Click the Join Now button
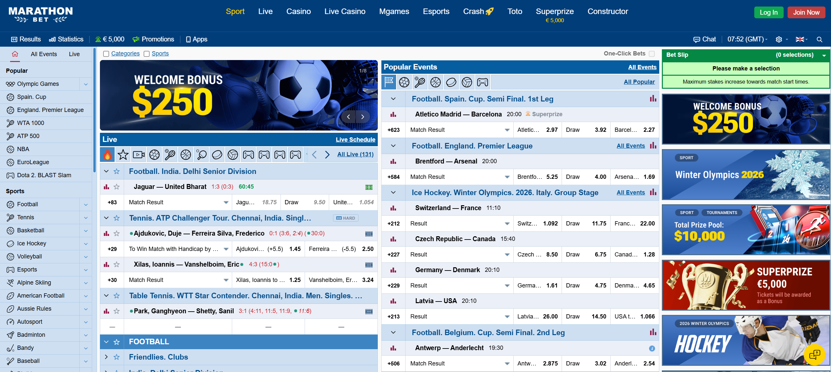The width and height of the screenshot is (831, 372). (806, 12)
